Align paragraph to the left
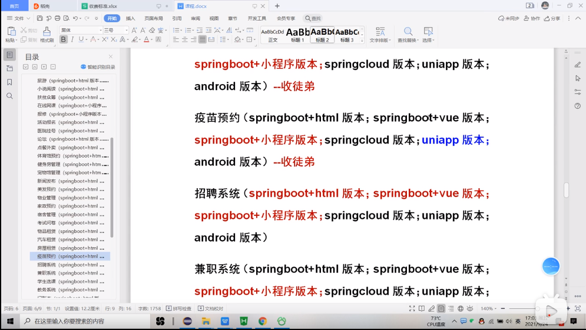This screenshot has height=330, width=586. pyautogui.click(x=176, y=39)
